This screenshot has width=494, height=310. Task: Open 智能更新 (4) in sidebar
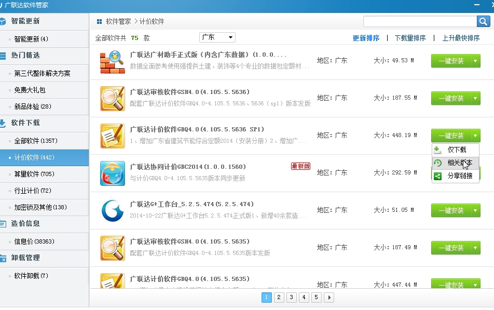coord(44,39)
